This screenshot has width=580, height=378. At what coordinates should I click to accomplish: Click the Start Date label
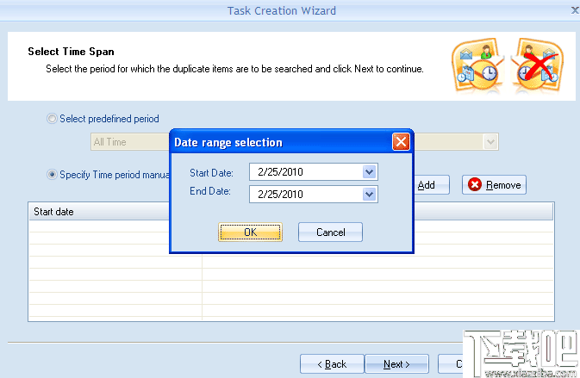[212, 172]
